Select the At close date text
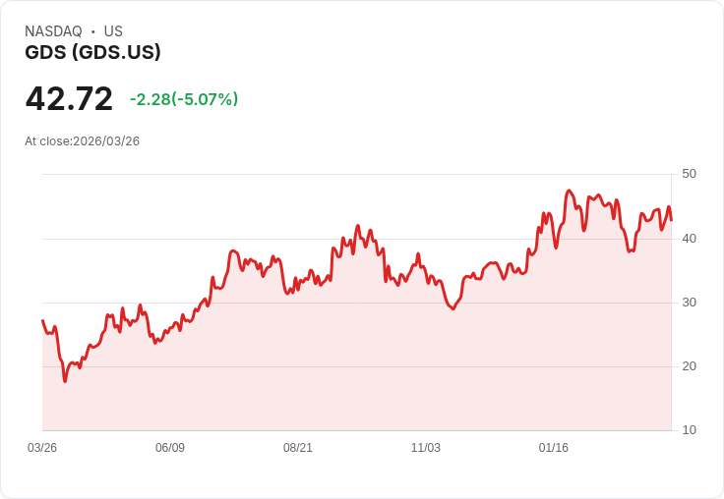The image size is (724, 499). point(83,141)
